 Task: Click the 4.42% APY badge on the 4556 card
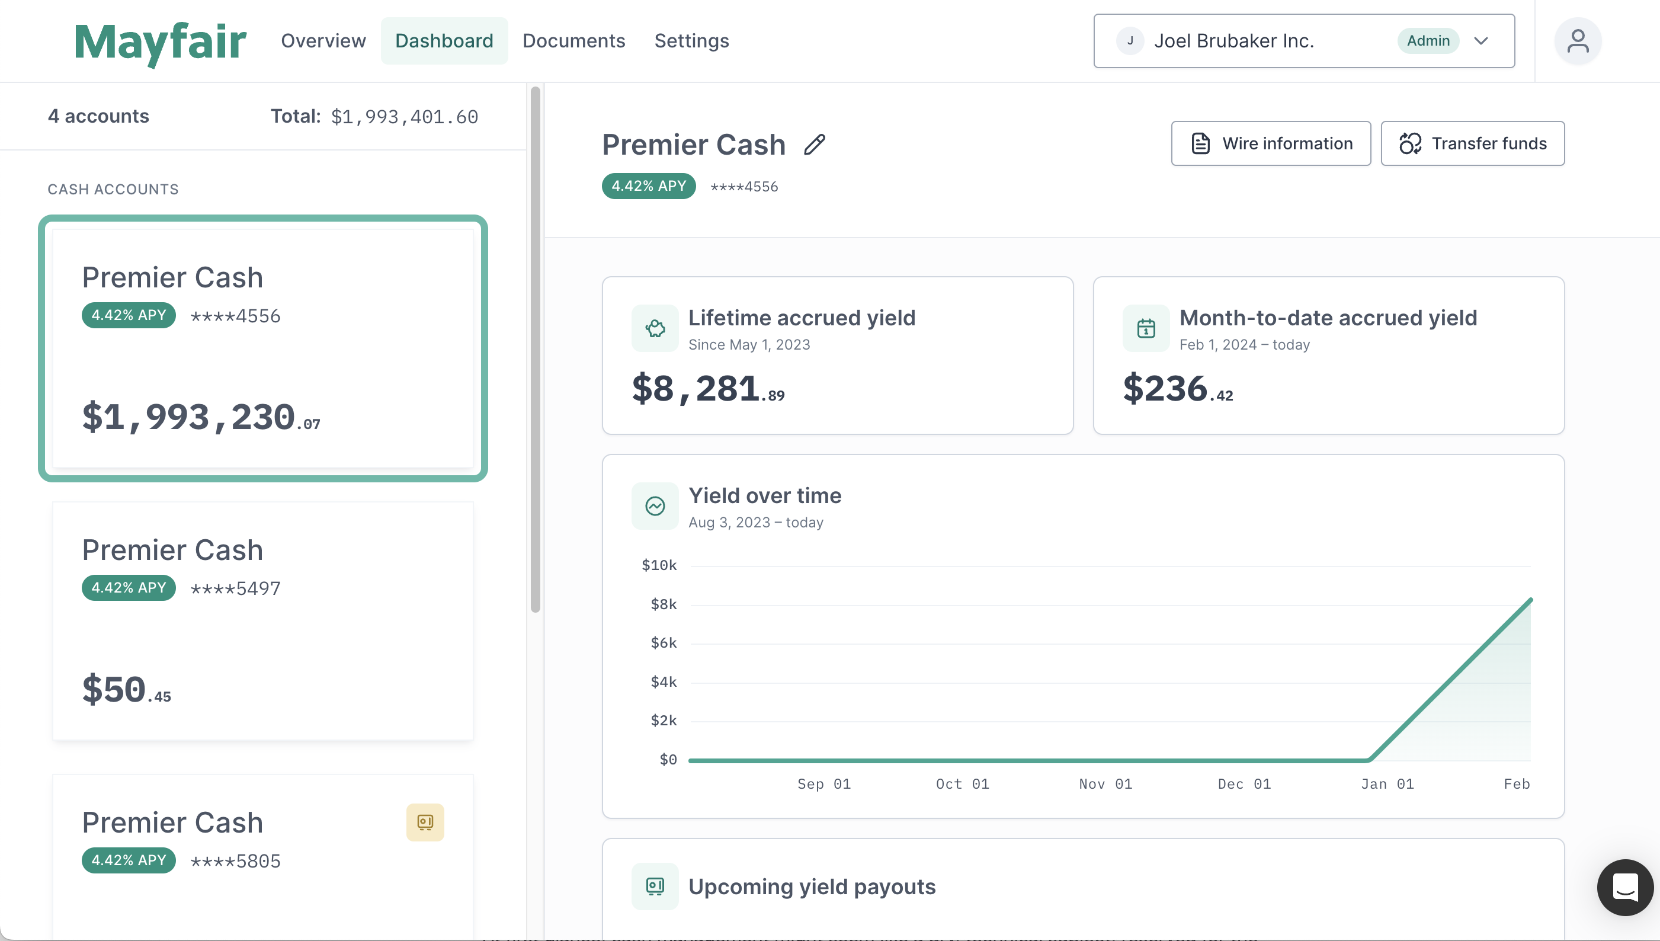pos(129,315)
